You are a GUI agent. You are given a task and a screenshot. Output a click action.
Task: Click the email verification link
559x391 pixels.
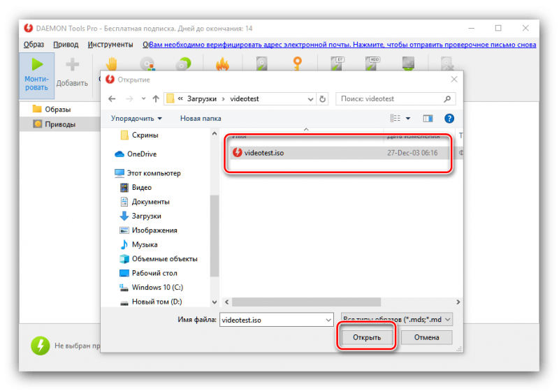[x=342, y=45]
